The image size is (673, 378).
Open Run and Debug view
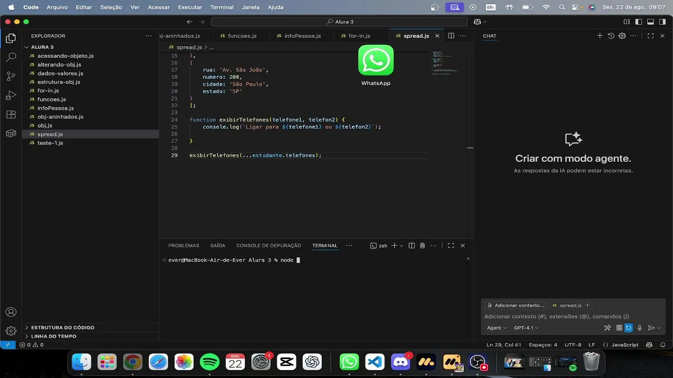pos(11,96)
